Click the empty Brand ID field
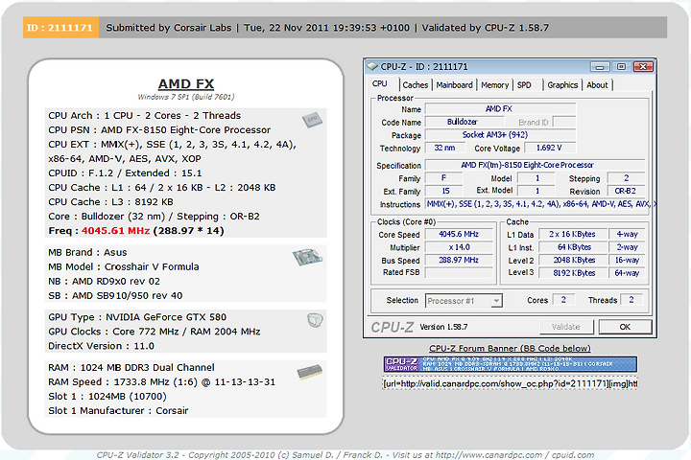Screen dimensions: 691x460 coord(564,122)
